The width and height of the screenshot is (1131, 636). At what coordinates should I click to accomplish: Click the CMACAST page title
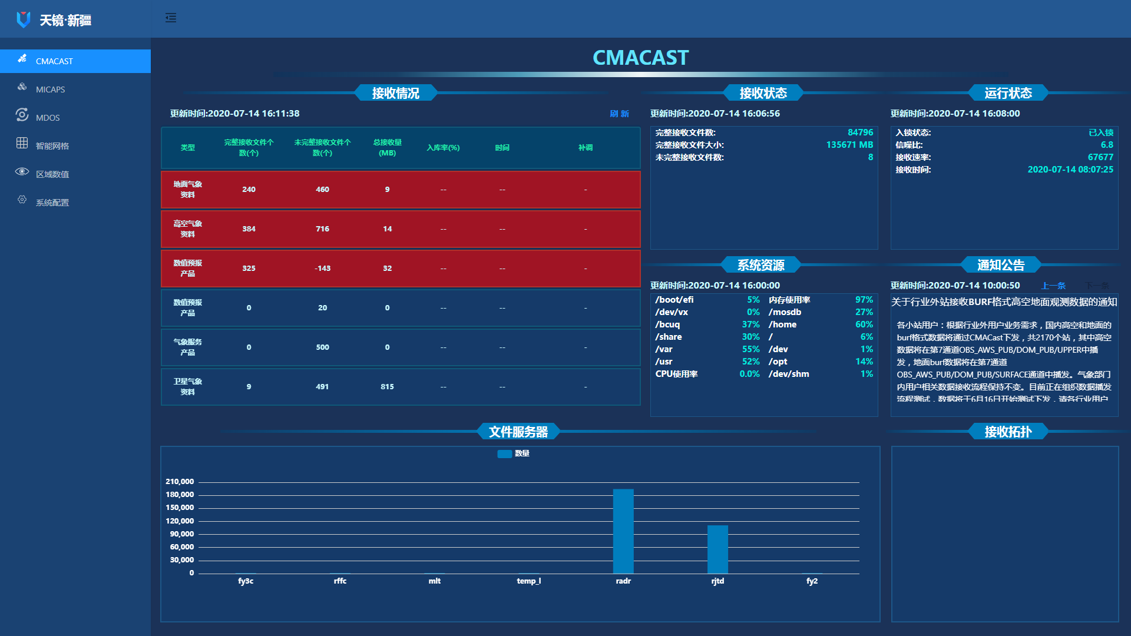[640, 58]
